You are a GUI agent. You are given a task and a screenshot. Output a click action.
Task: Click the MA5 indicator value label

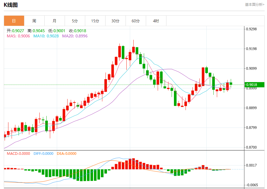18,36
